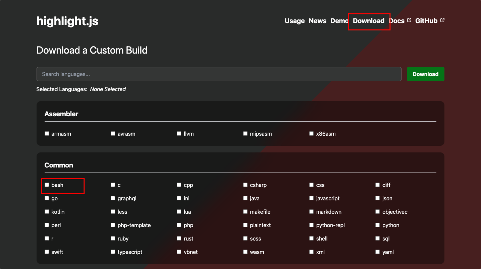481x269 pixels.
Task: Check the llvm assembler option
Action: click(179, 134)
